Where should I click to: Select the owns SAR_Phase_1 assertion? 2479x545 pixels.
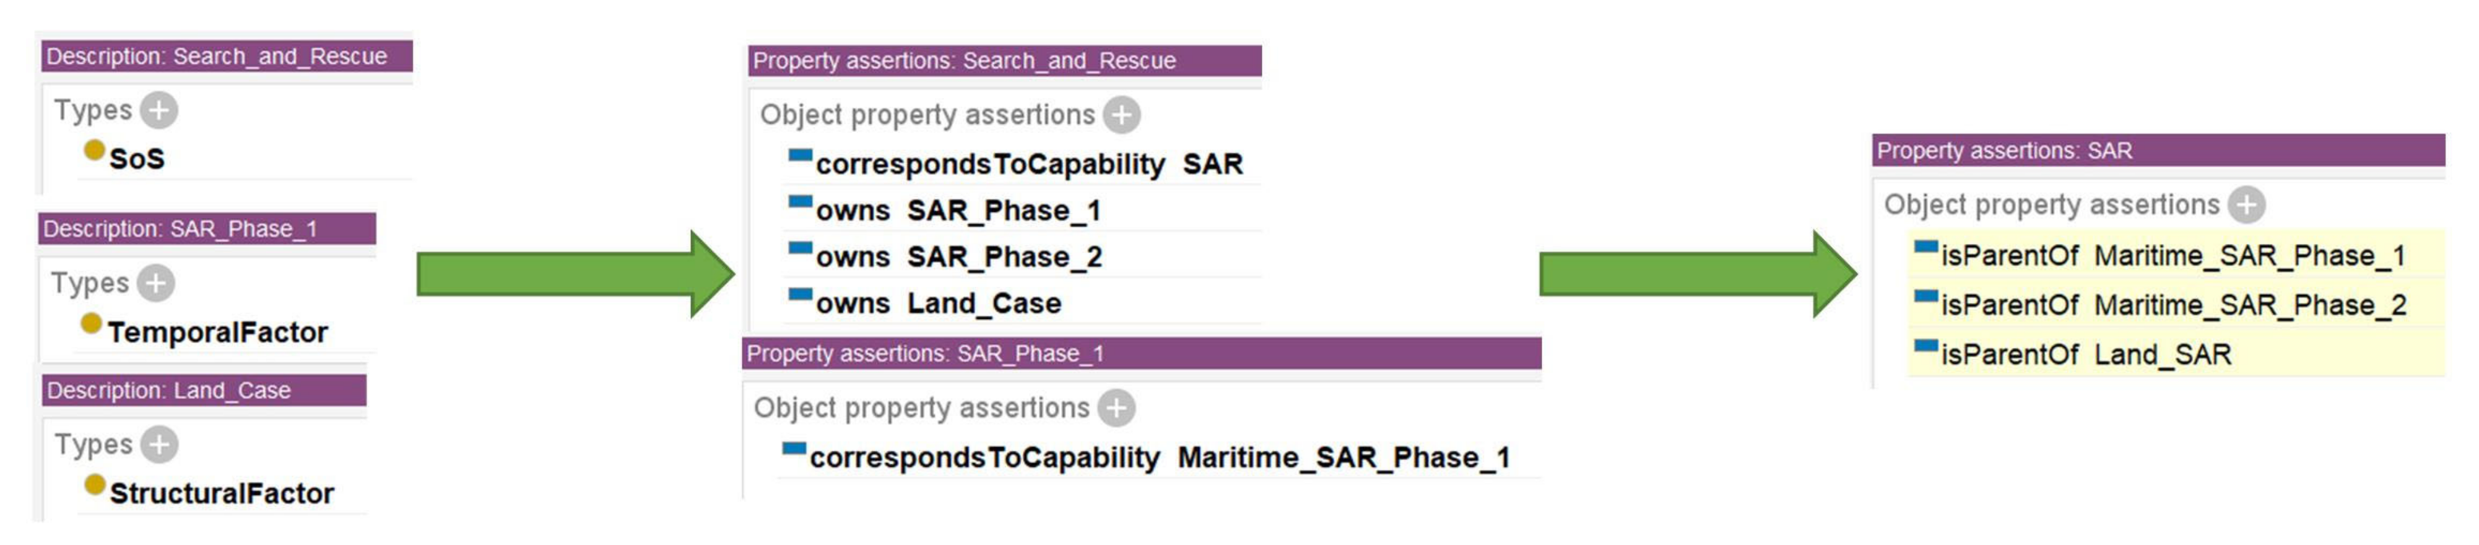pyautogui.click(x=958, y=211)
